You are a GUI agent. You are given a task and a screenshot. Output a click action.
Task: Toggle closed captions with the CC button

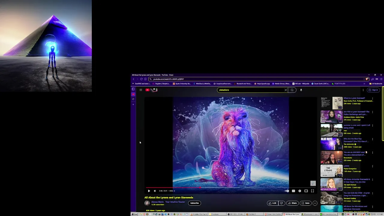[x=293, y=191]
